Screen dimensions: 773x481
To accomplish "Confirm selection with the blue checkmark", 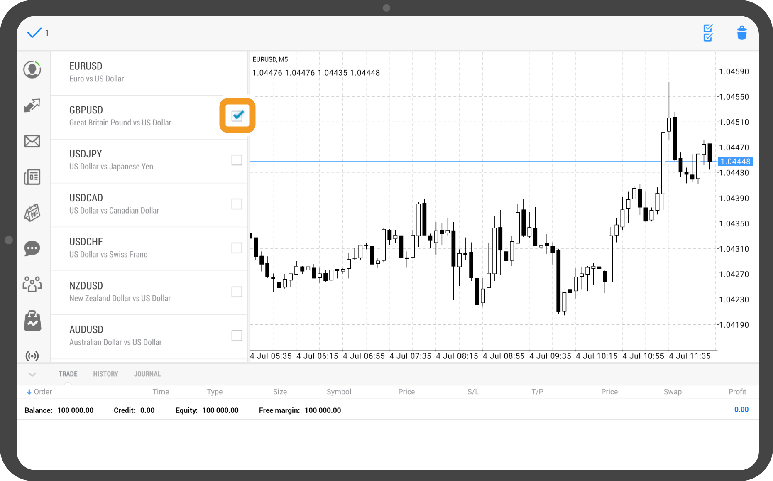I will coord(34,33).
